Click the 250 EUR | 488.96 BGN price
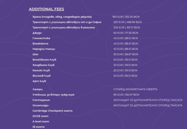 point(127,22)
